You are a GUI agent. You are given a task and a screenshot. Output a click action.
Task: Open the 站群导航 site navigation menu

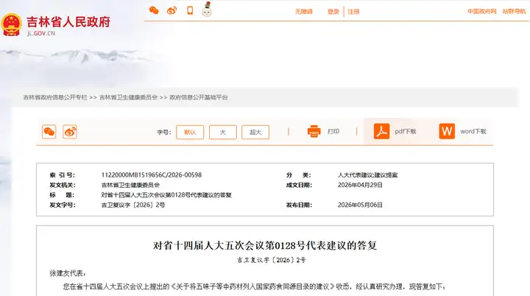coord(514,12)
